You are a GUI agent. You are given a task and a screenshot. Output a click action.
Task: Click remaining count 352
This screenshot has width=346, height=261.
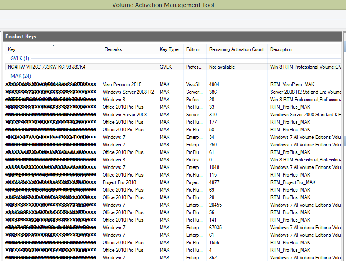point(213,258)
